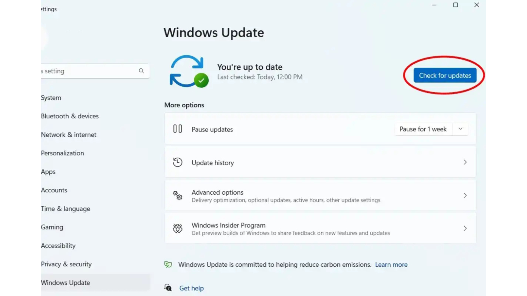Image resolution: width=527 pixels, height=296 pixels.
Task: Open the Pause for 1 week dropdown
Action: pyautogui.click(x=460, y=129)
